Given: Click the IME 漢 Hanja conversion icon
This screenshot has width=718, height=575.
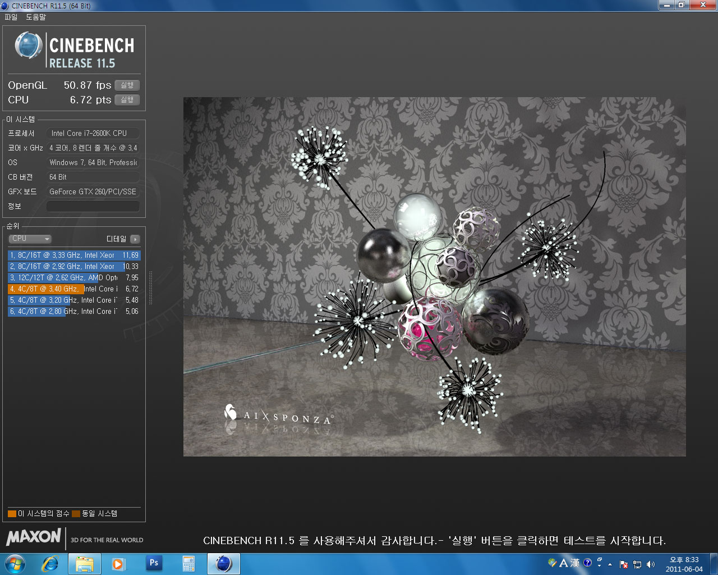Looking at the screenshot, I should pyautogui.click(x=575, y=563).
